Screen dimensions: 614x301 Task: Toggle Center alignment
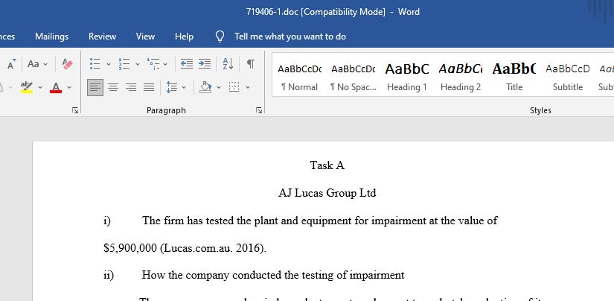pos(113,87)
